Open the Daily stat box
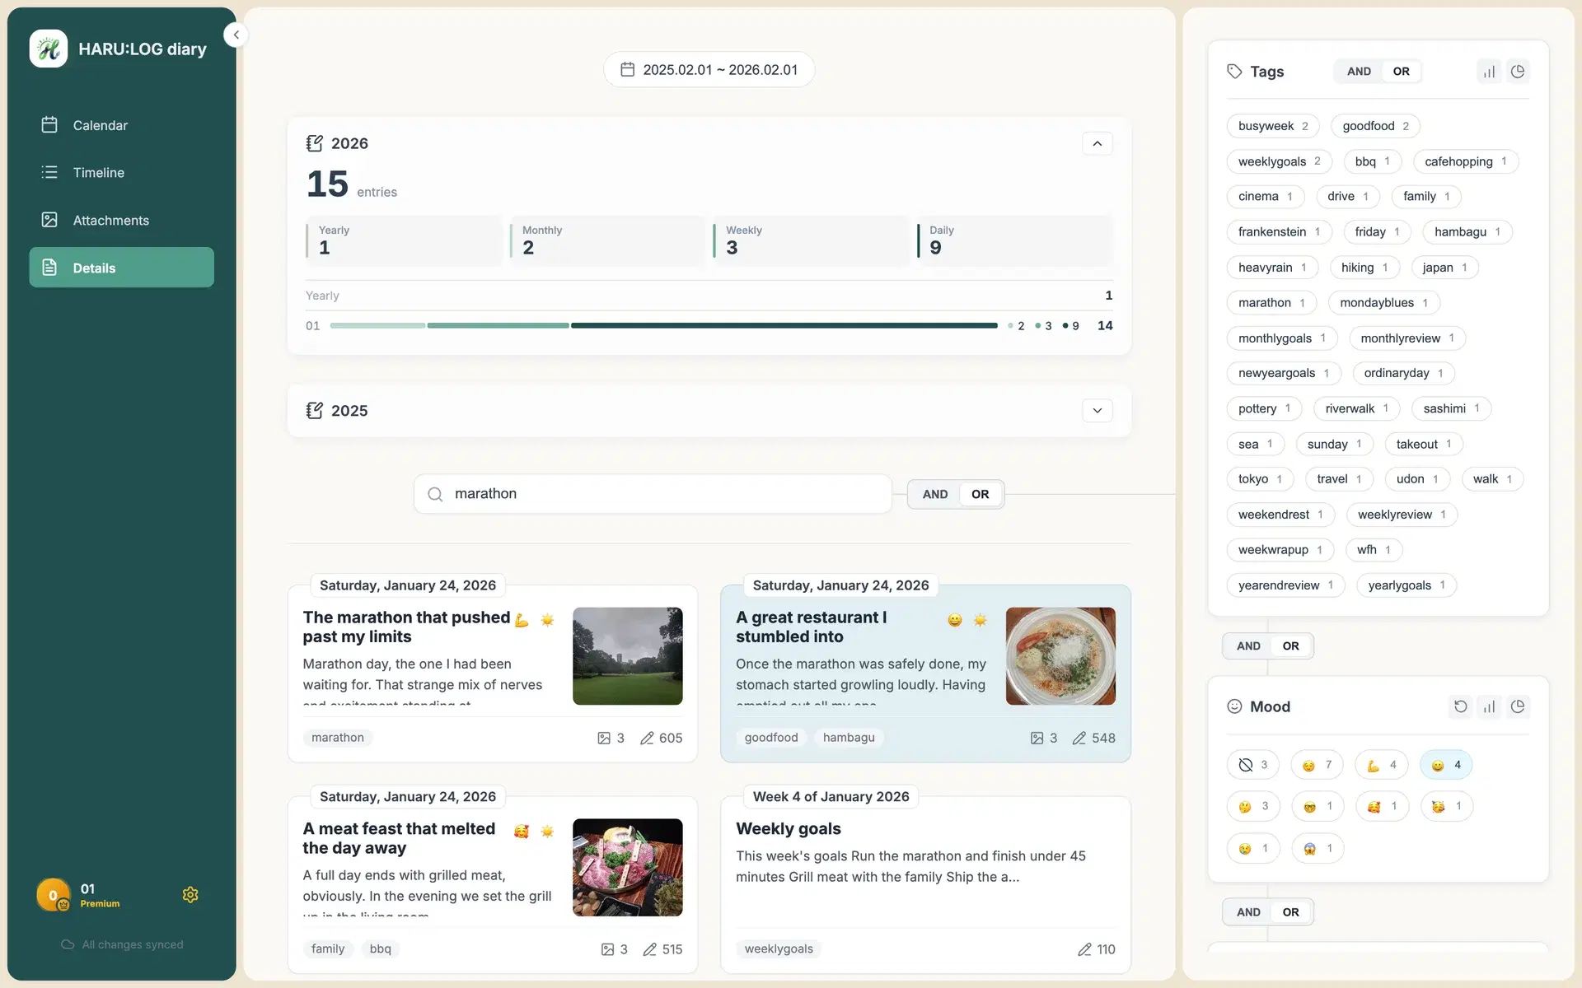Screen dimensions: 1582x988 pos(1015,241)
